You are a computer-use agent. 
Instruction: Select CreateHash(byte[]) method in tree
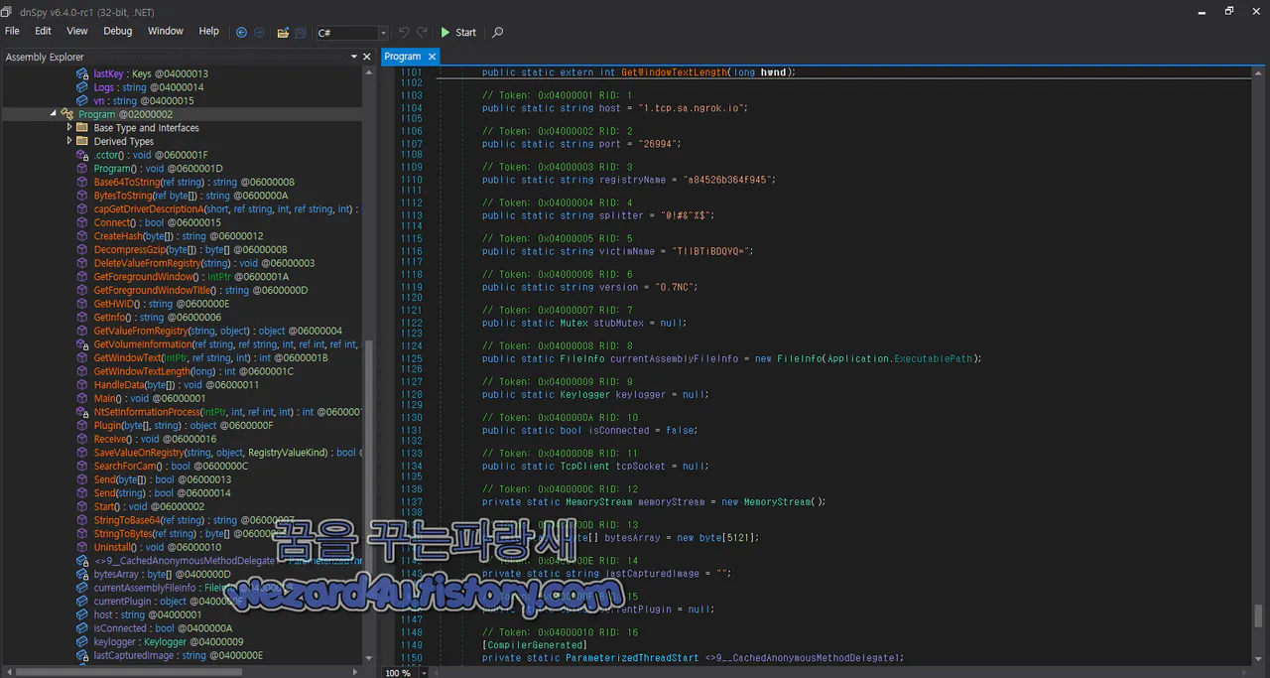[179, 236]
